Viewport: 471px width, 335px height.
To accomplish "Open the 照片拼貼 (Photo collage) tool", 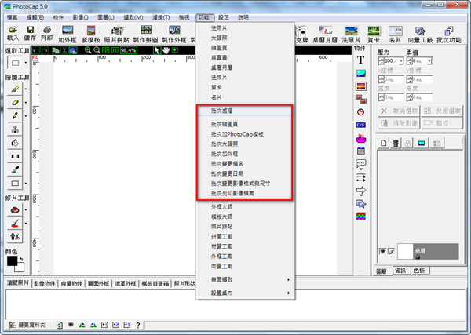I will 116,34.
